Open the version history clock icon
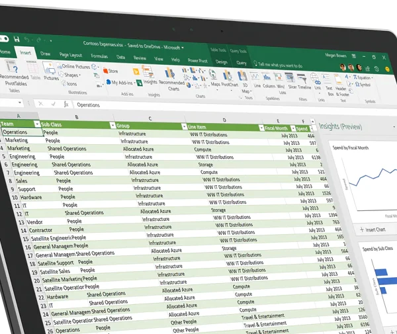397x334 pixels. point(376,69)
